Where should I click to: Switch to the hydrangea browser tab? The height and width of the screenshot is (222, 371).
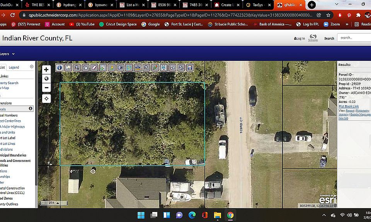[x=69, y=5]
